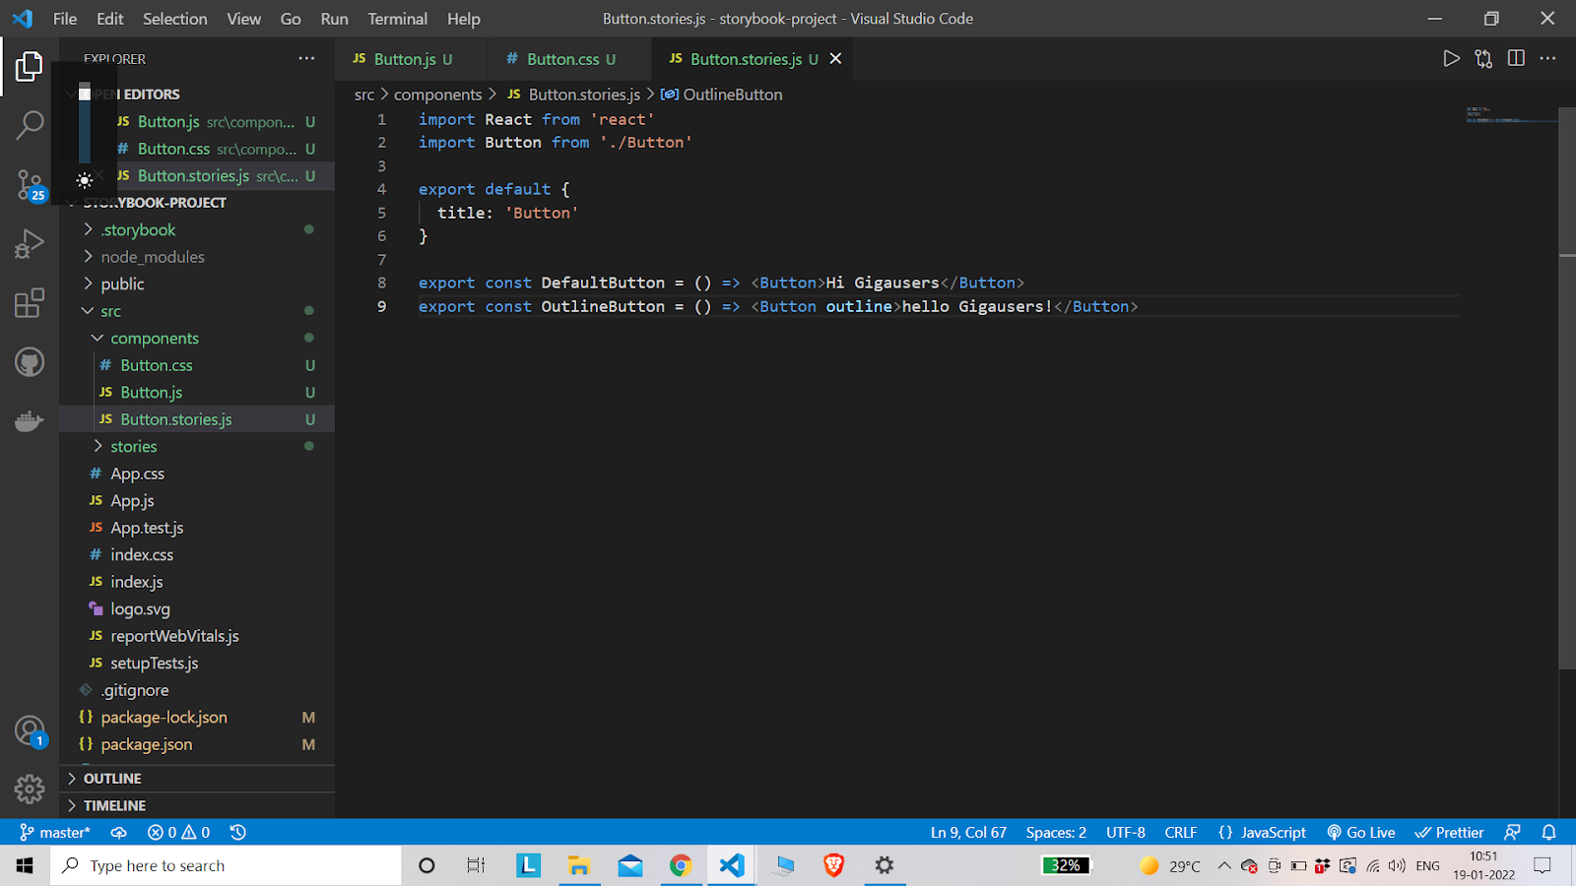The width and height of the screenshot is (1576, 886).
Task: Click the Split Editor Right icon
Action: (1516, 59)
